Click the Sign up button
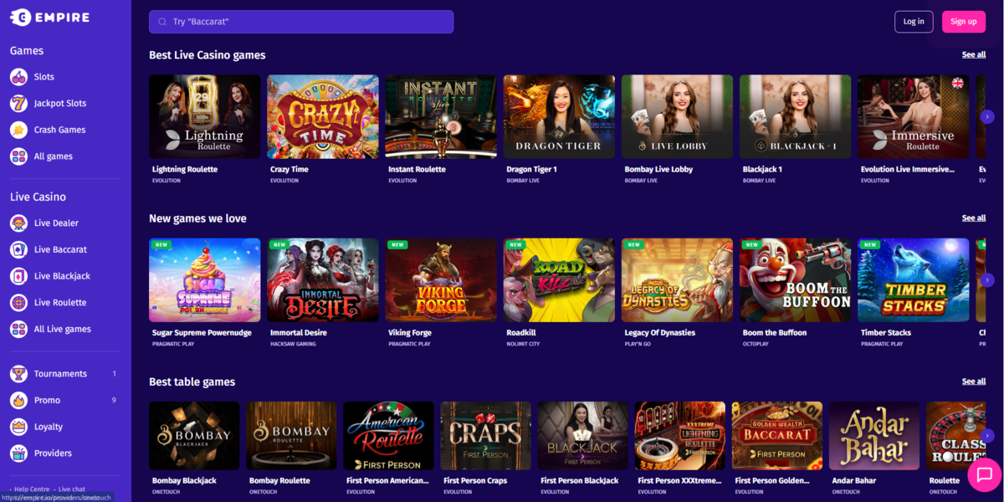This screenshot has width=1004, height=502. point(964,22)
